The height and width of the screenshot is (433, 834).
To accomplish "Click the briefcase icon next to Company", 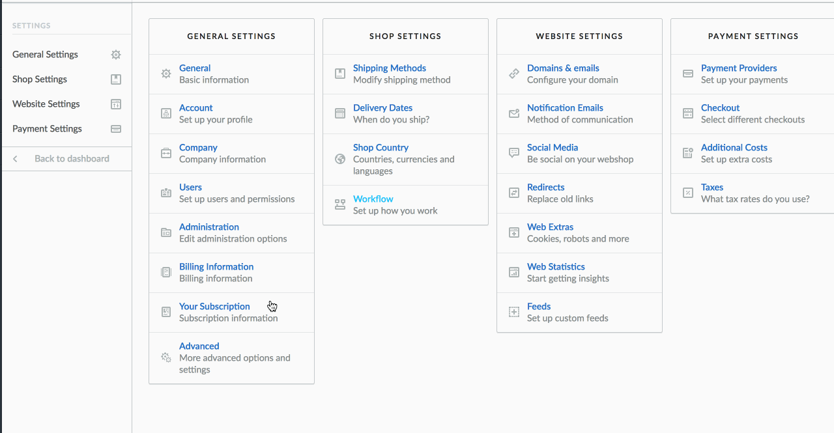I will (166, 153).
